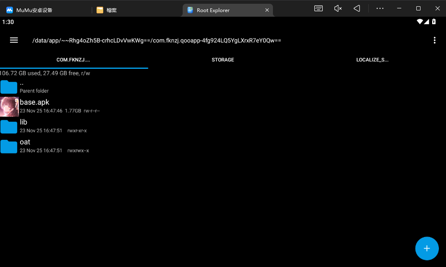This screenshot has width=446, height=267.
Task: Click the storage usage '27.49 GB free' line
Action: [x=45, y=73]
